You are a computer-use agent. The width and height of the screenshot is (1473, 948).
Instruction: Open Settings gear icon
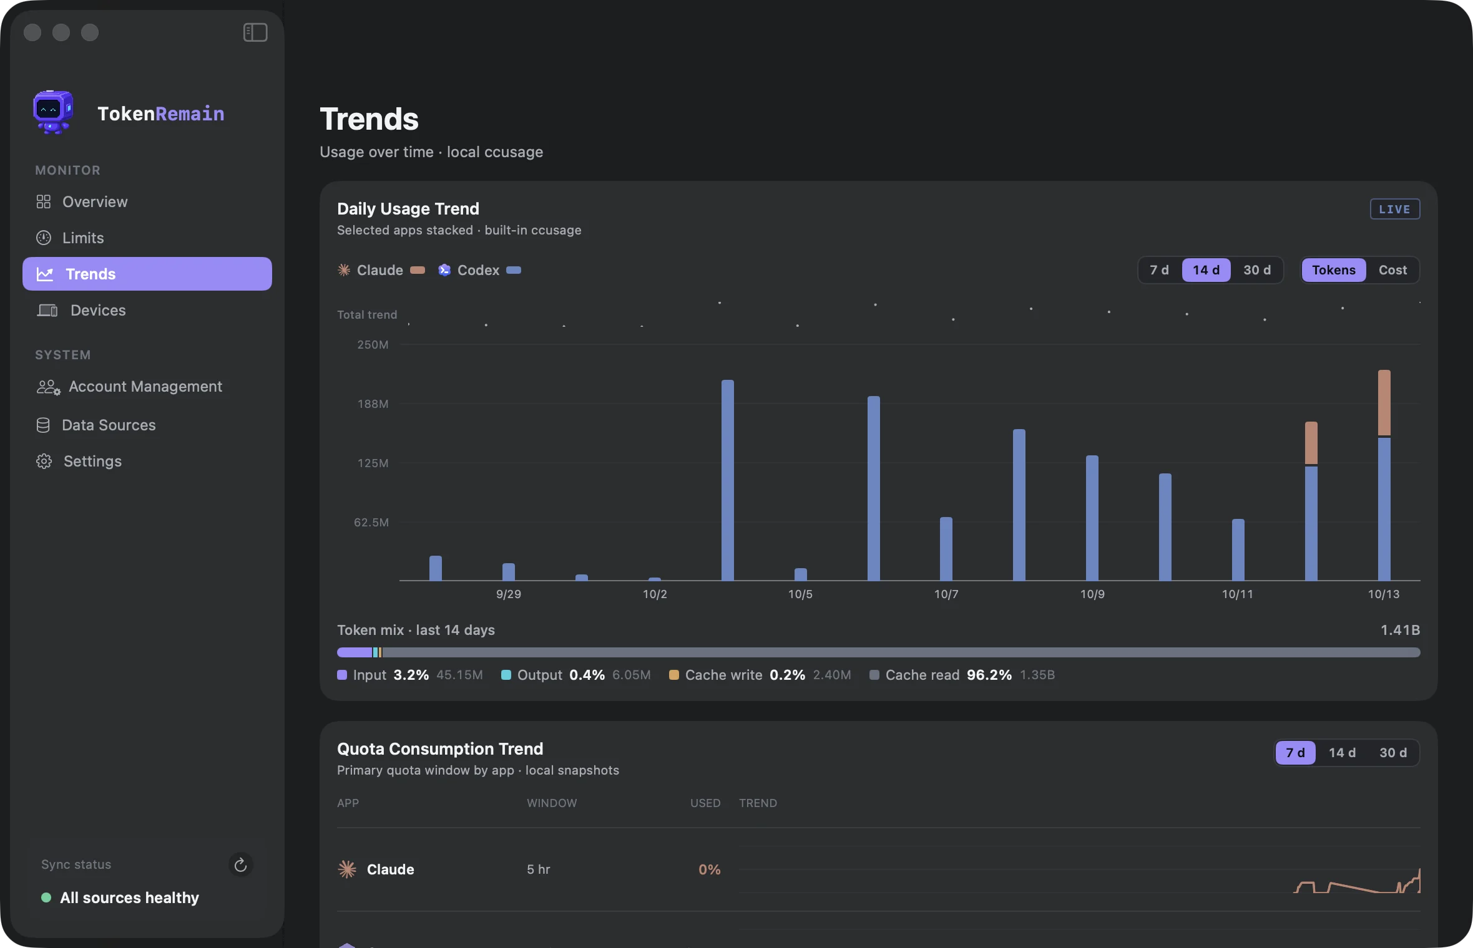point(44,461)
